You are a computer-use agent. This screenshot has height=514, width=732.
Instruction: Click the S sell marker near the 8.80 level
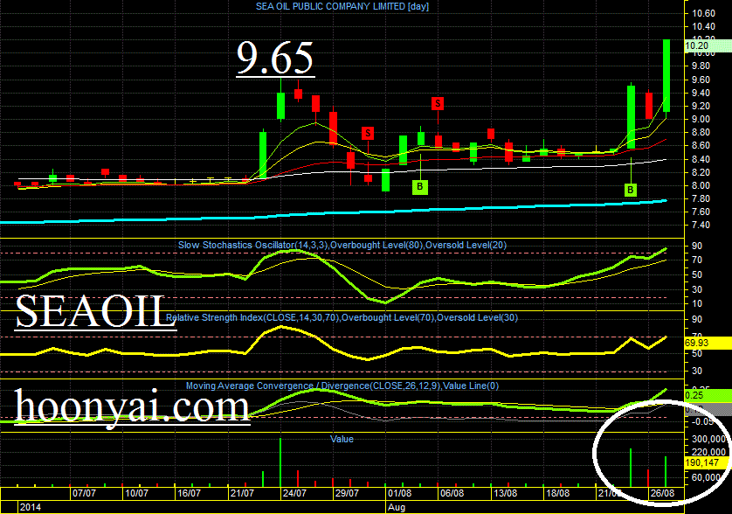pos(368,134)
